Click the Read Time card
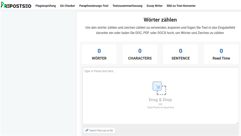Viewport: 241px width, 136px height. 221,54
